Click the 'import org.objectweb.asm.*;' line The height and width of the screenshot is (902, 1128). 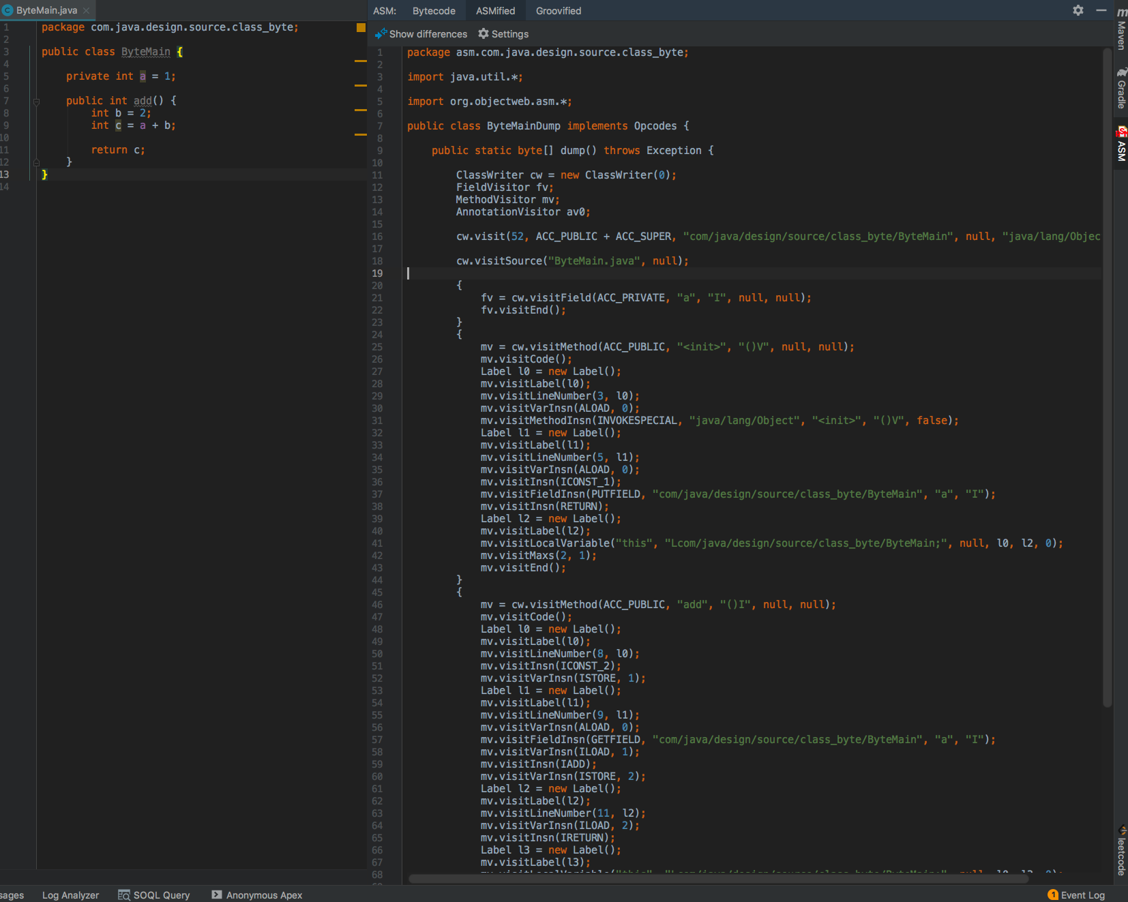tap(490, 102)
